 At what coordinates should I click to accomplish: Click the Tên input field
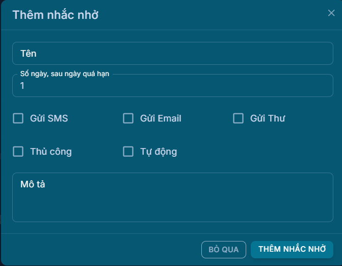point(172,54)
